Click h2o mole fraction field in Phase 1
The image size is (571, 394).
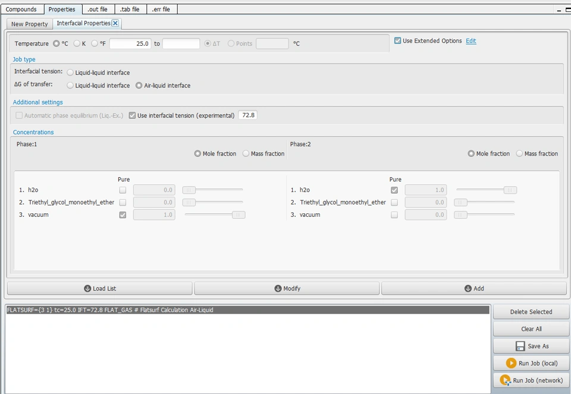(154, 190)
